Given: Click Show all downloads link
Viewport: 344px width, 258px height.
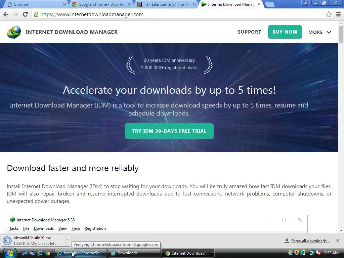Looking at the screenshot, I should [310, 241].
